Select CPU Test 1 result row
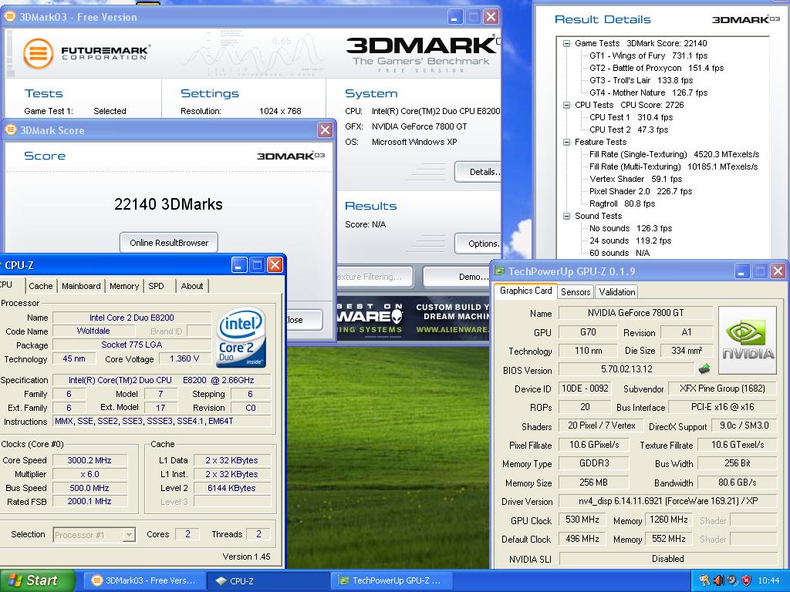The height and width of the screenshot is (592, 790). [x=631, y=117]
